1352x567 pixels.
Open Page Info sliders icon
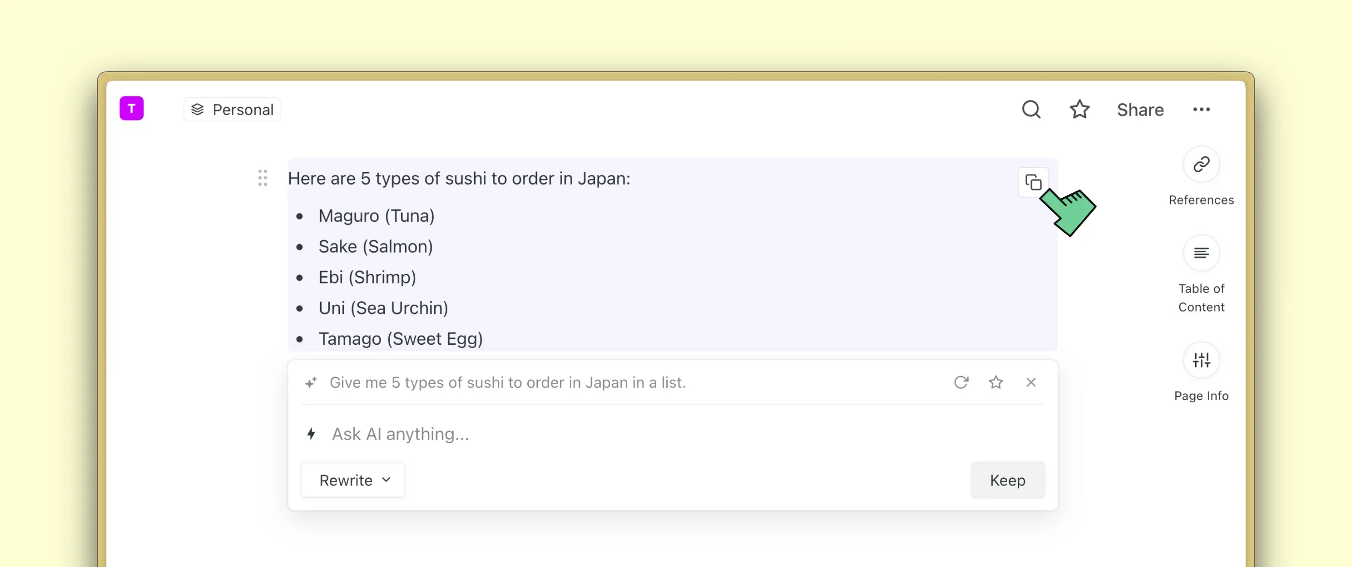click(x=1201, y=360)
